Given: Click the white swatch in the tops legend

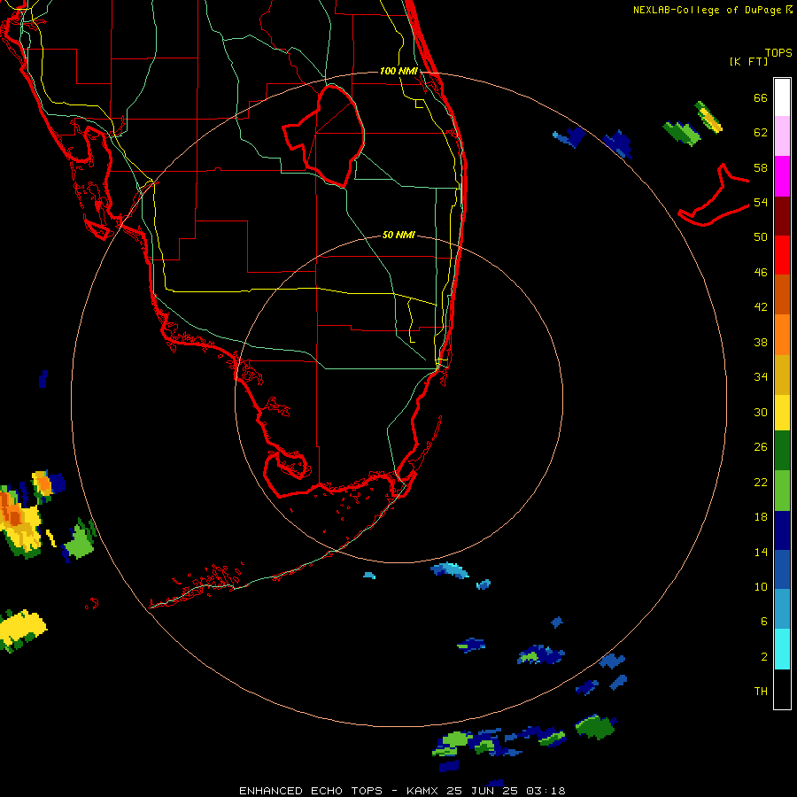Looking at the screenshot, I should click(x=782, y=97).
